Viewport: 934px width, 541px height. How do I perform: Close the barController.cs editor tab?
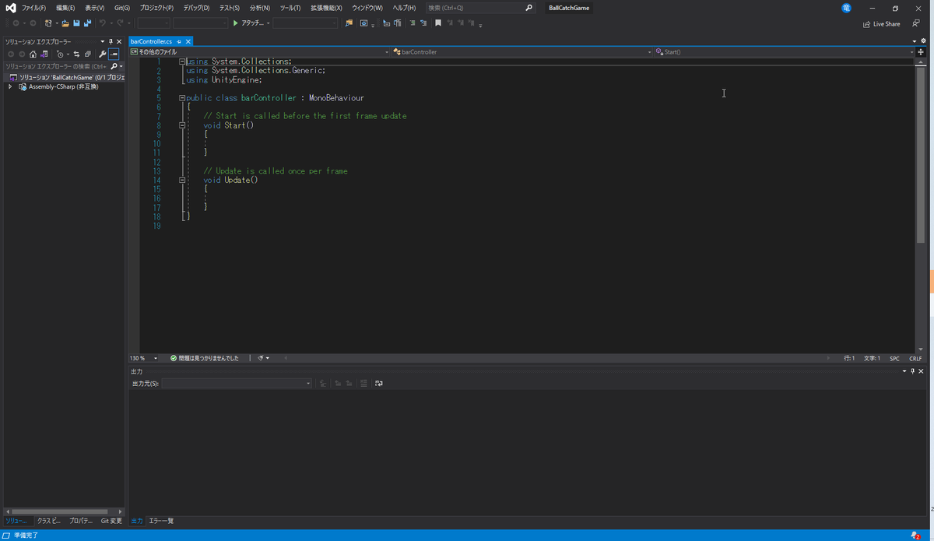(188, 41)
